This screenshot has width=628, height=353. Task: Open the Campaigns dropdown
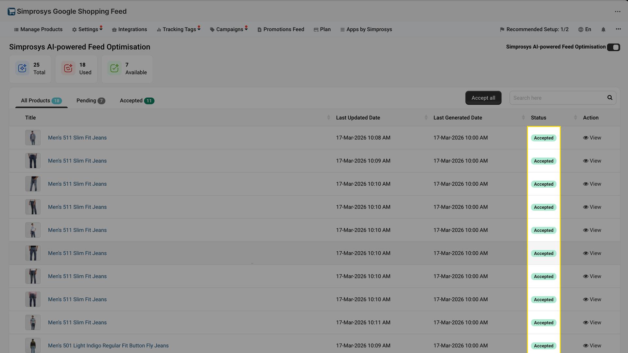tap(229, 29)
